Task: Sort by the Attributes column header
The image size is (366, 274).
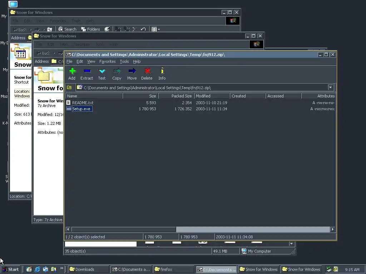Action: click(x=318, y=96)
